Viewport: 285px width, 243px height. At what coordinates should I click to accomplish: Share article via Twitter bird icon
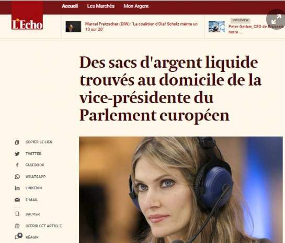click(x=17, y=154)
